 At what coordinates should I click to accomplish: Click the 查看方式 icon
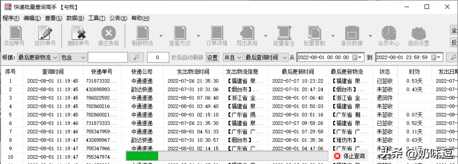click(x=180, y=33)
